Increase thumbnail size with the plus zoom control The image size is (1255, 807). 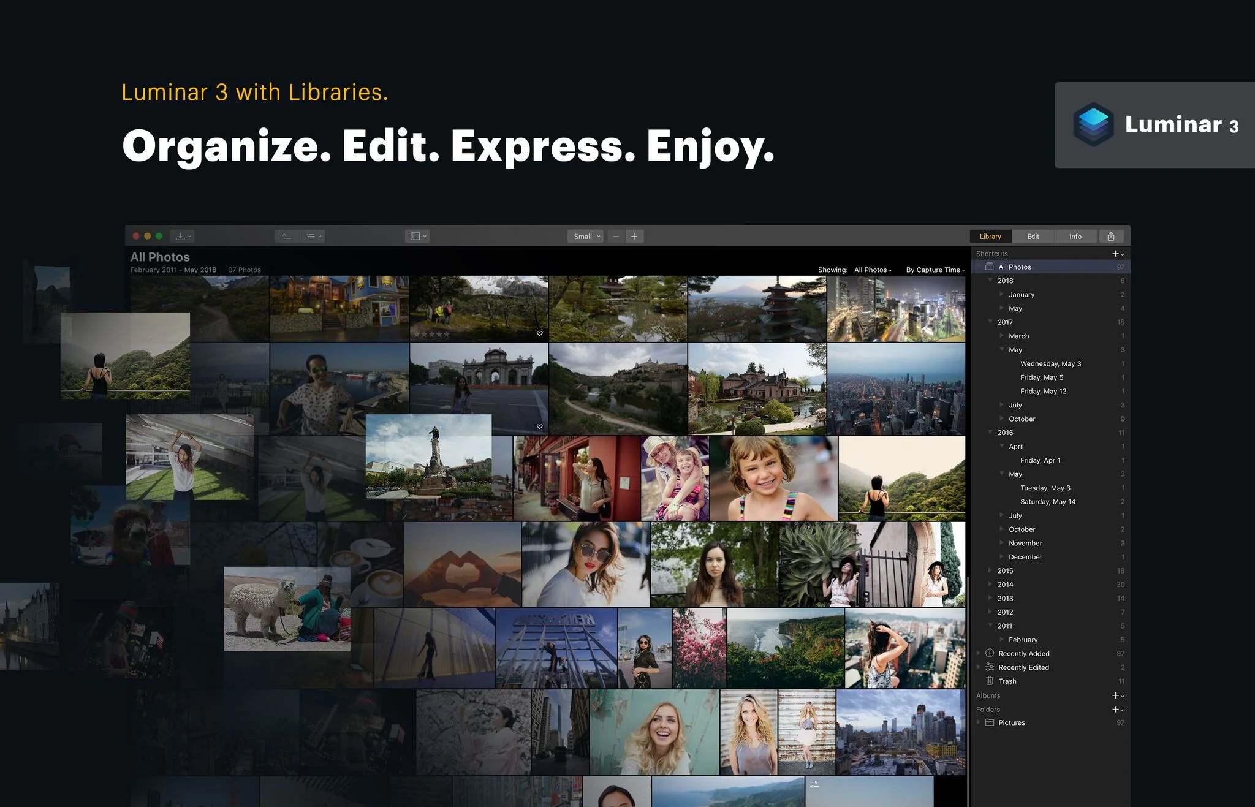(x=634, y=236)
